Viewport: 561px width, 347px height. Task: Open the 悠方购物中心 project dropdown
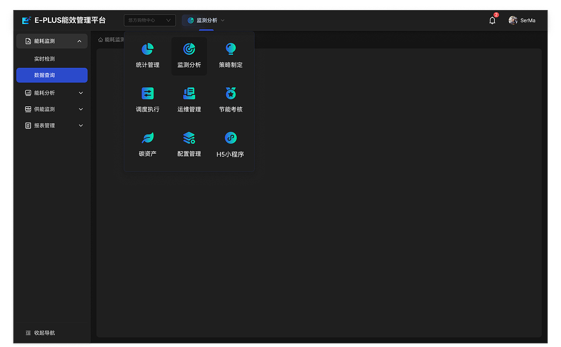coord(150,20)
